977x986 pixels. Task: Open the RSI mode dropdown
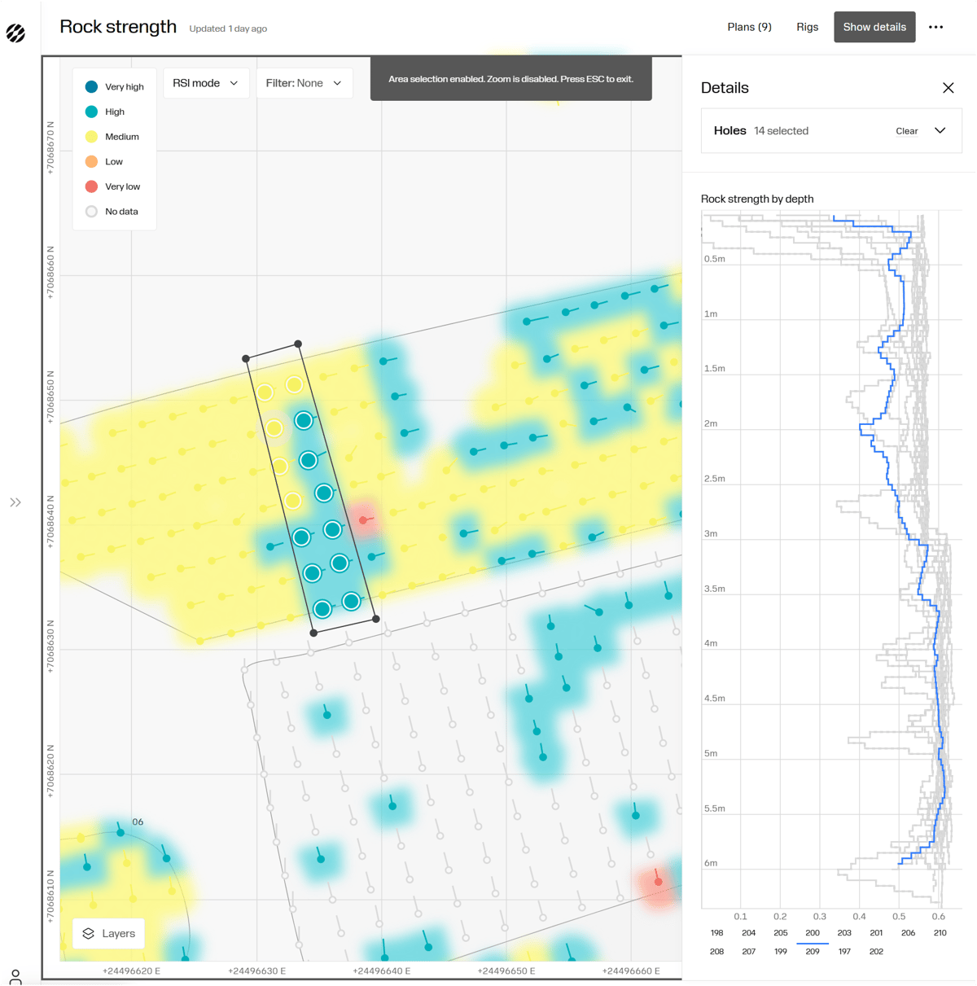205,82
